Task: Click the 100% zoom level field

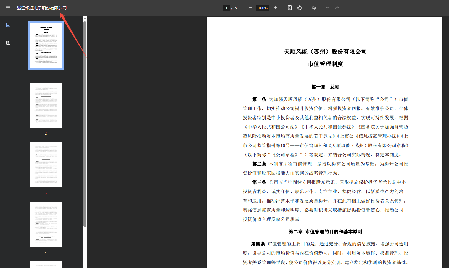Action: click(x=263, y=8)
